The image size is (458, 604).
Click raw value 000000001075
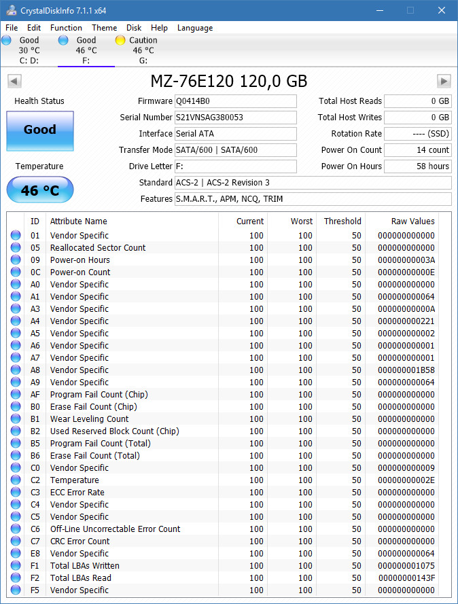406,565
